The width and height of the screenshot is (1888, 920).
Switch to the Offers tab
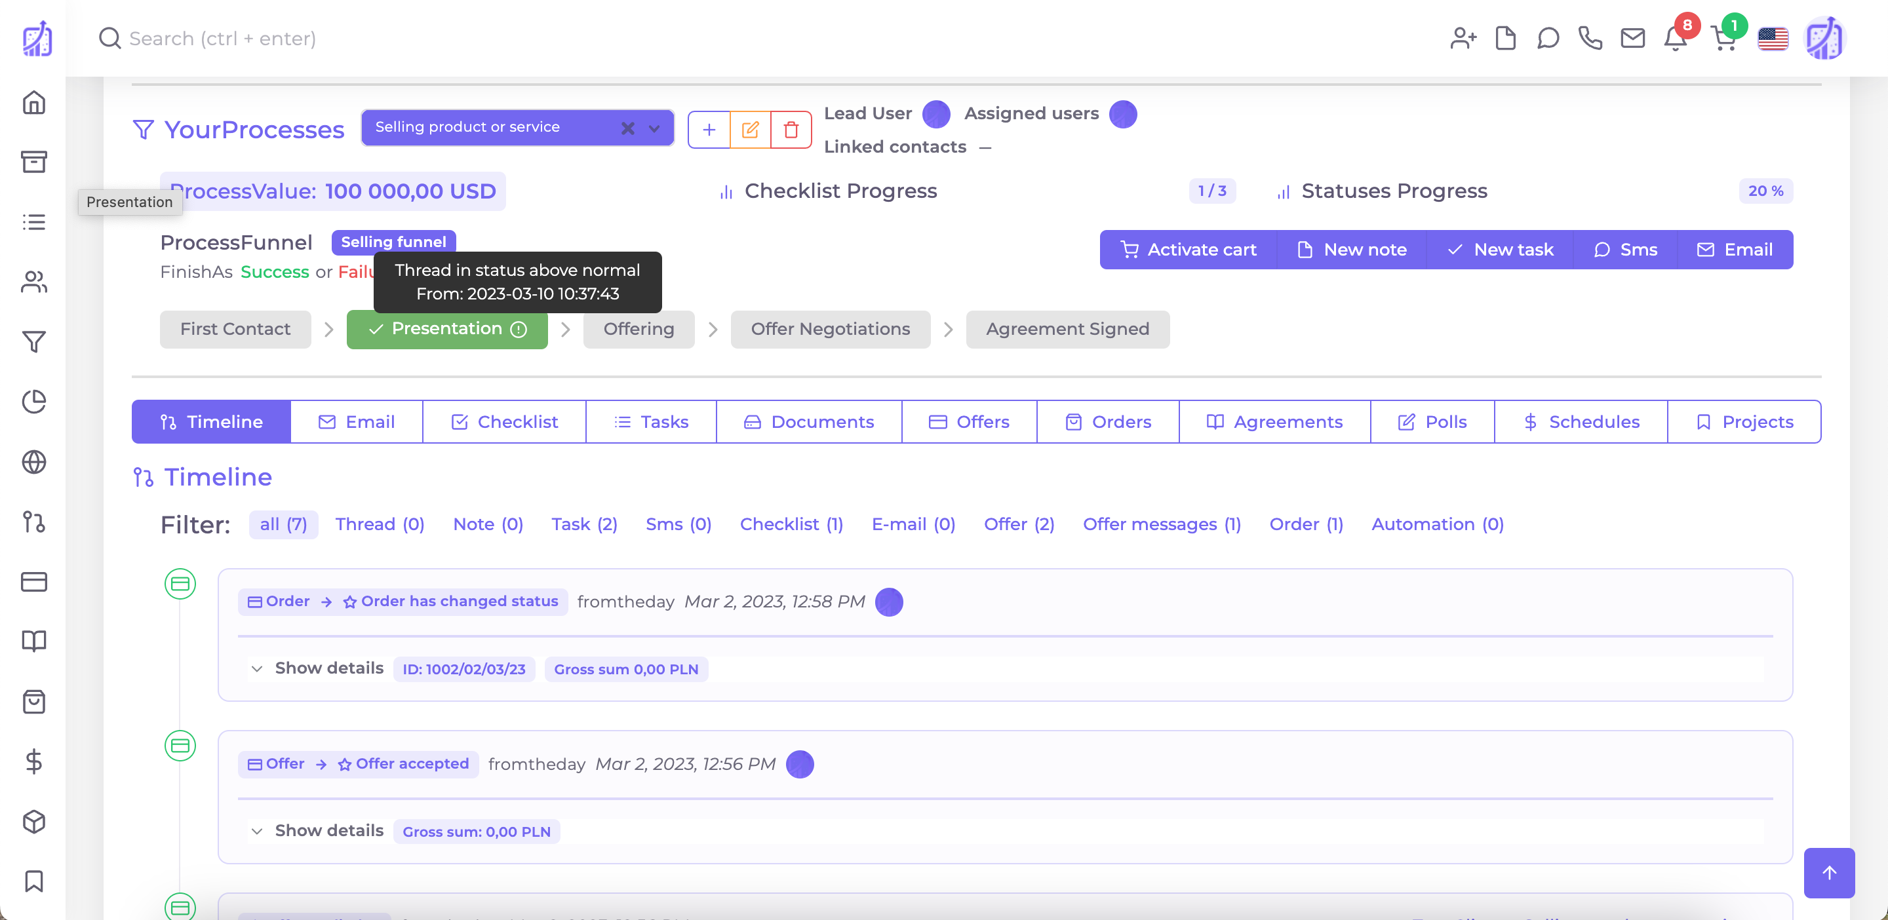[x=970, y=422]
